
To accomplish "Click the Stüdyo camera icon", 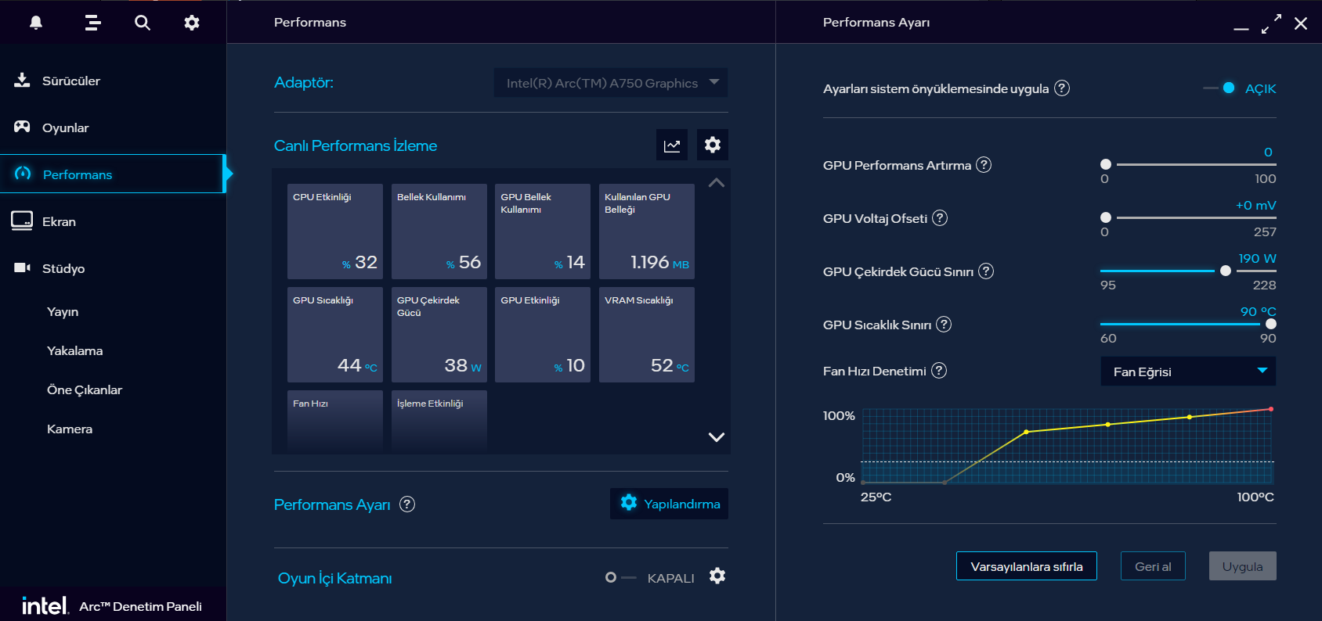I will click(22, 267).
